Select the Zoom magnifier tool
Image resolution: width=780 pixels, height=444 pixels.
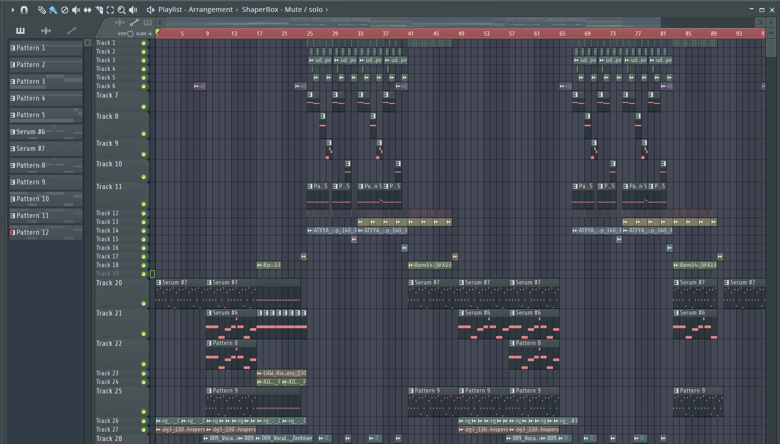[x=121, y=10]
